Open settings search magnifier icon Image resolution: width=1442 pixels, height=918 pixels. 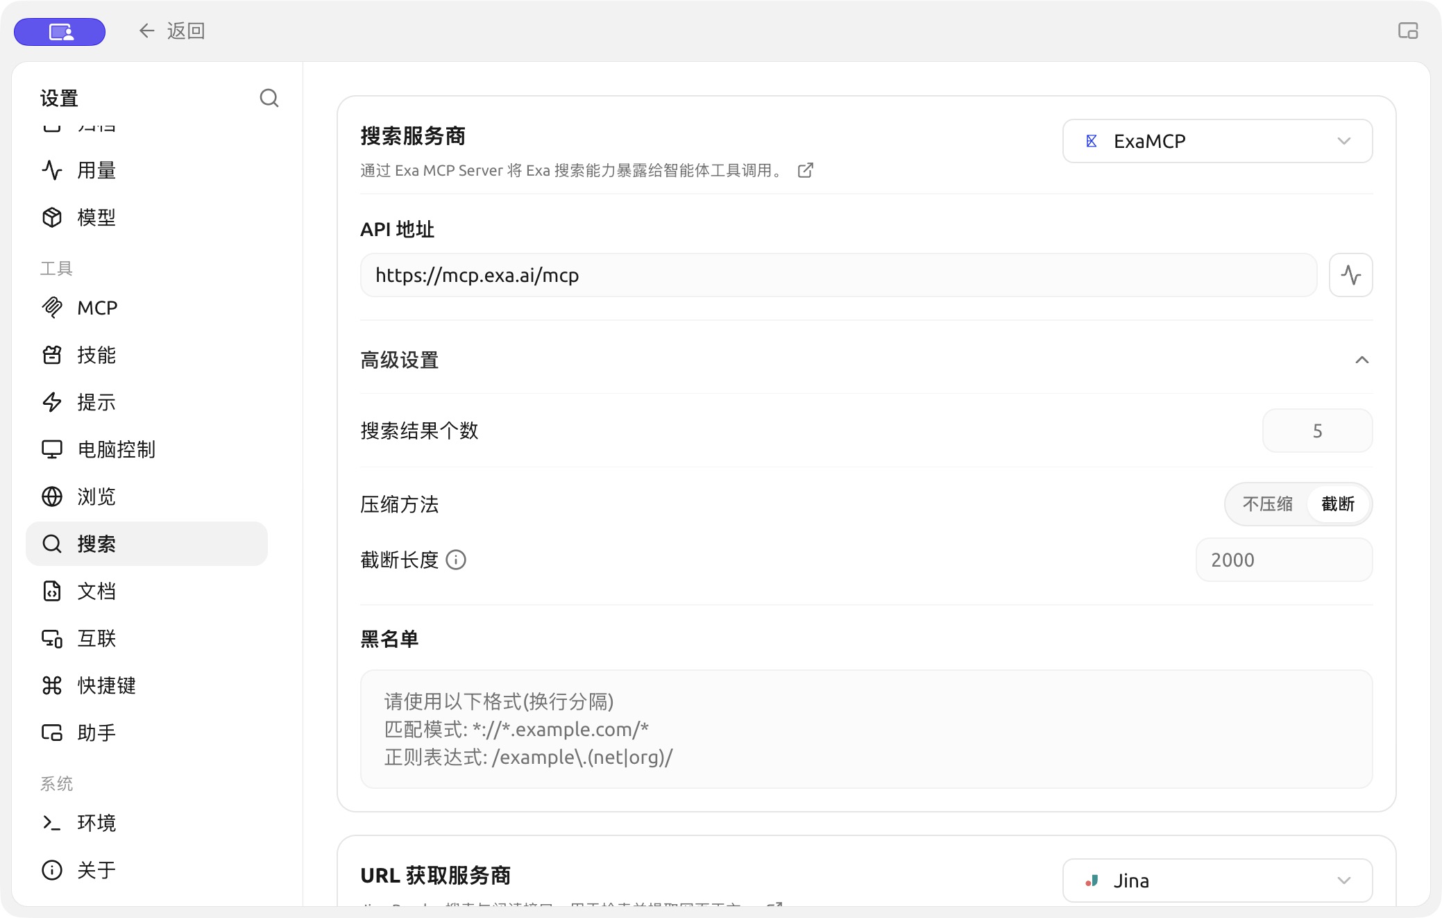click(269, 98)
